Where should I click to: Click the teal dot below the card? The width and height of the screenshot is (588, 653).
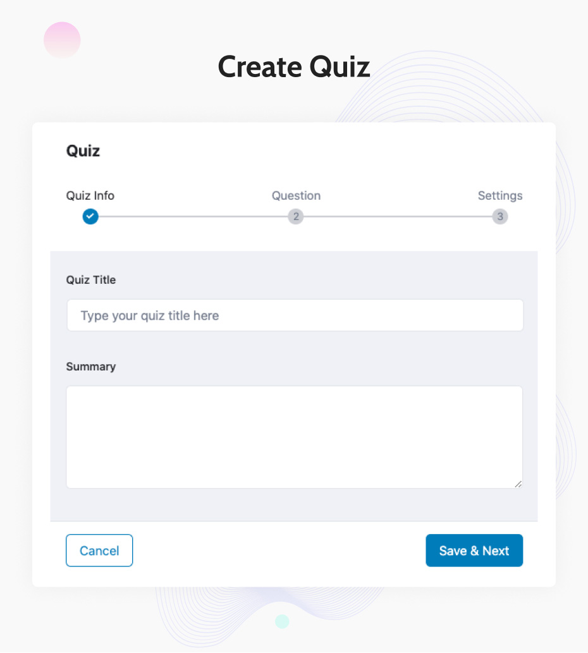tap(282, 621)
